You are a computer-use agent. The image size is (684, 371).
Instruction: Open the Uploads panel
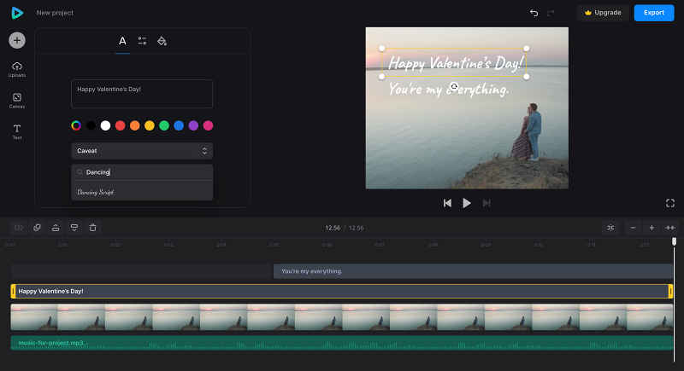click(x=17, y=70)
